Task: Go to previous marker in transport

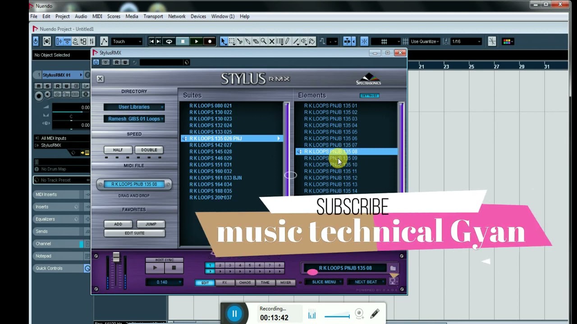Action: 152,41
